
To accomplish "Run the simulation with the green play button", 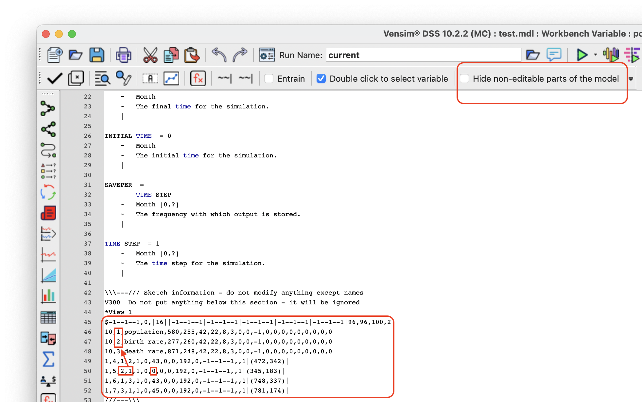I will 582,55.
